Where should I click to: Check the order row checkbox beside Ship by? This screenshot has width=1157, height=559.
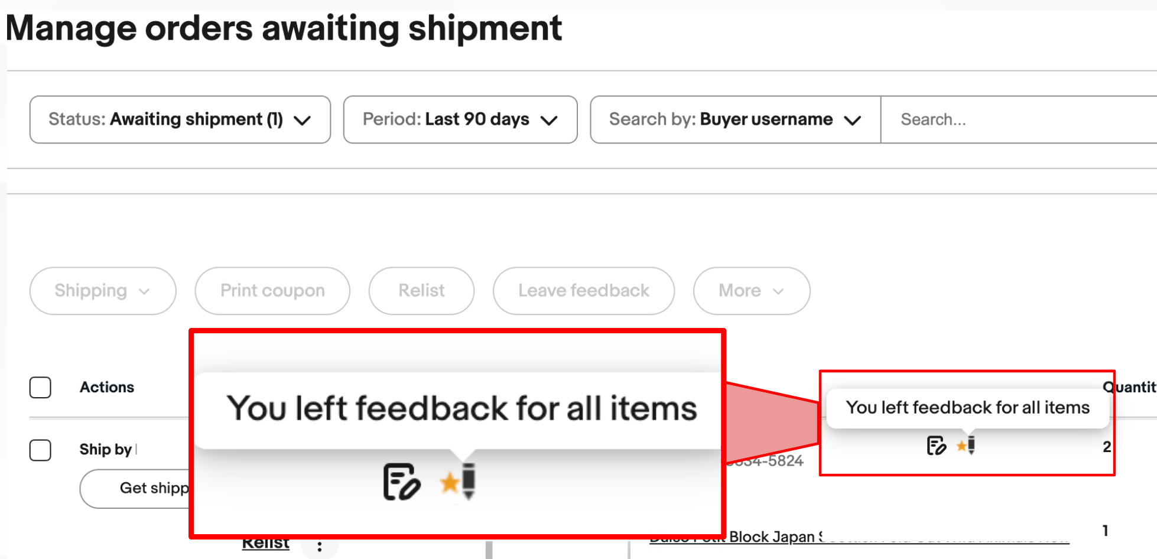40,450
